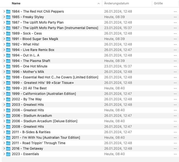Screen dimensions: 179x162
Task: Expand the 1984 - The Red Hot Chili Peppers folder
Action: 4,12
